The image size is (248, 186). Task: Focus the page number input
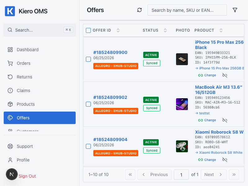coord(181,175)
